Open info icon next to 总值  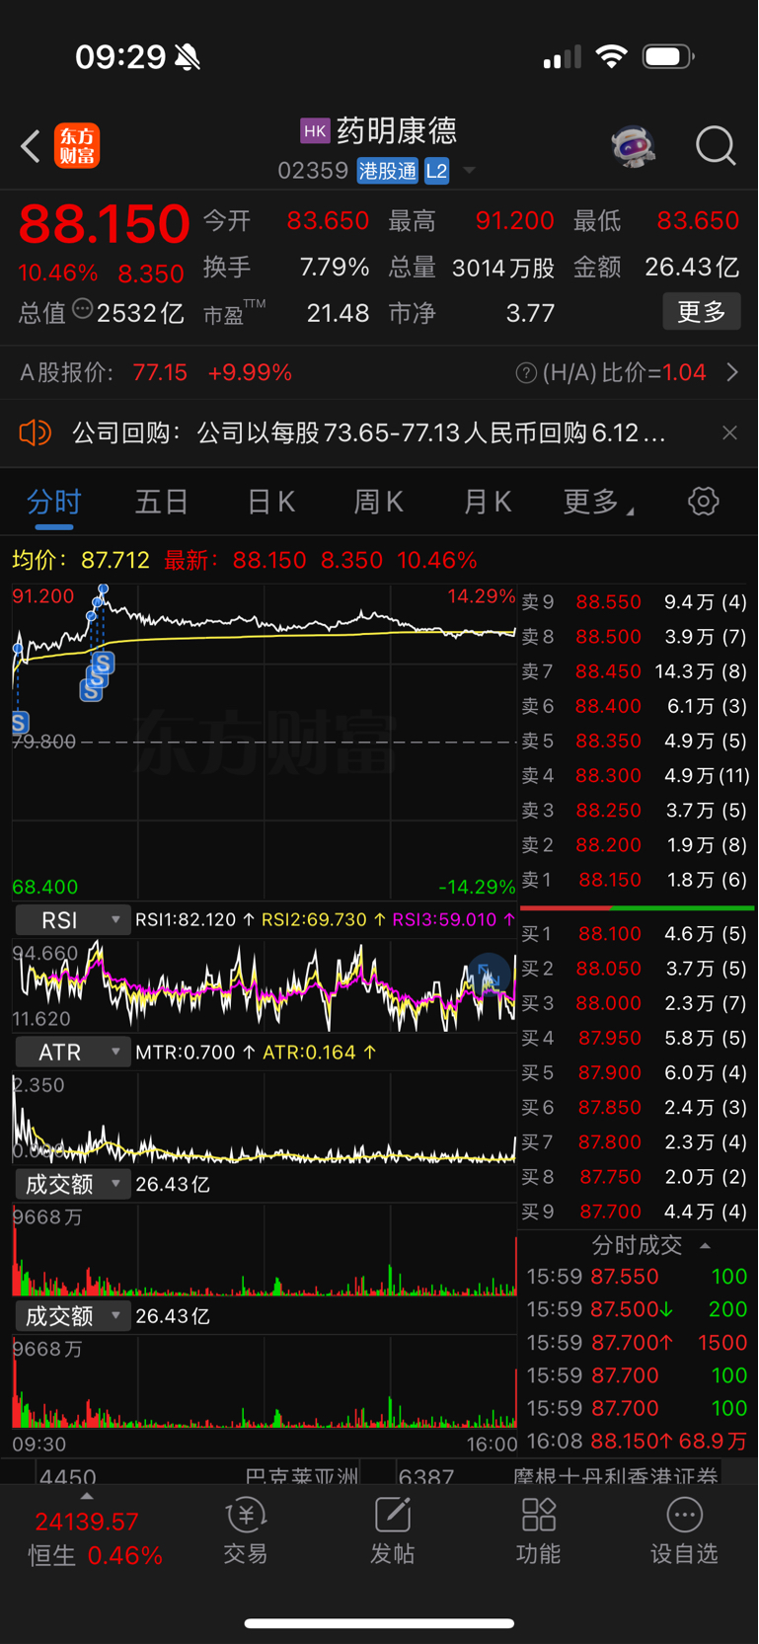[x=83, y=310]
